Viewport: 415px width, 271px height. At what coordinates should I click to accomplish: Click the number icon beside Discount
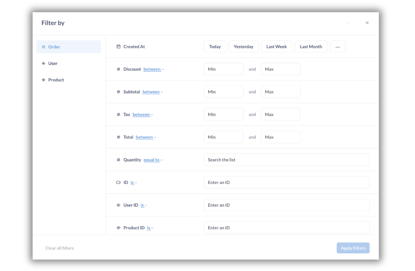[x=118, y=69]
